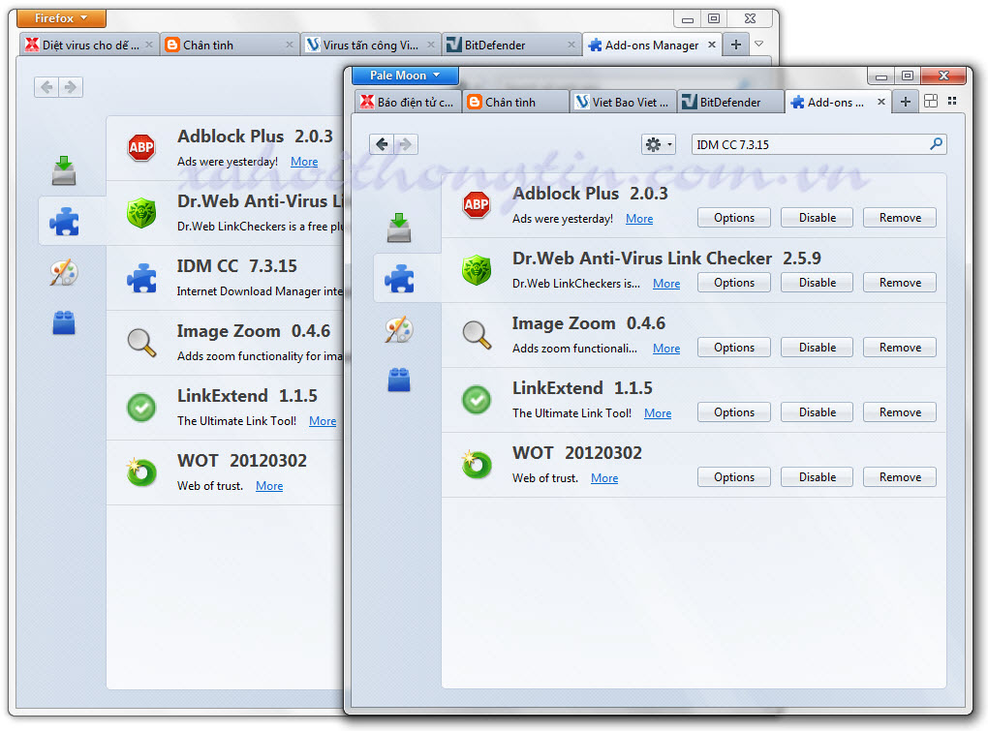Open Adblock Plus Options in Pale Moon
This screenshot has height=731, width=988.
(733, 218)
